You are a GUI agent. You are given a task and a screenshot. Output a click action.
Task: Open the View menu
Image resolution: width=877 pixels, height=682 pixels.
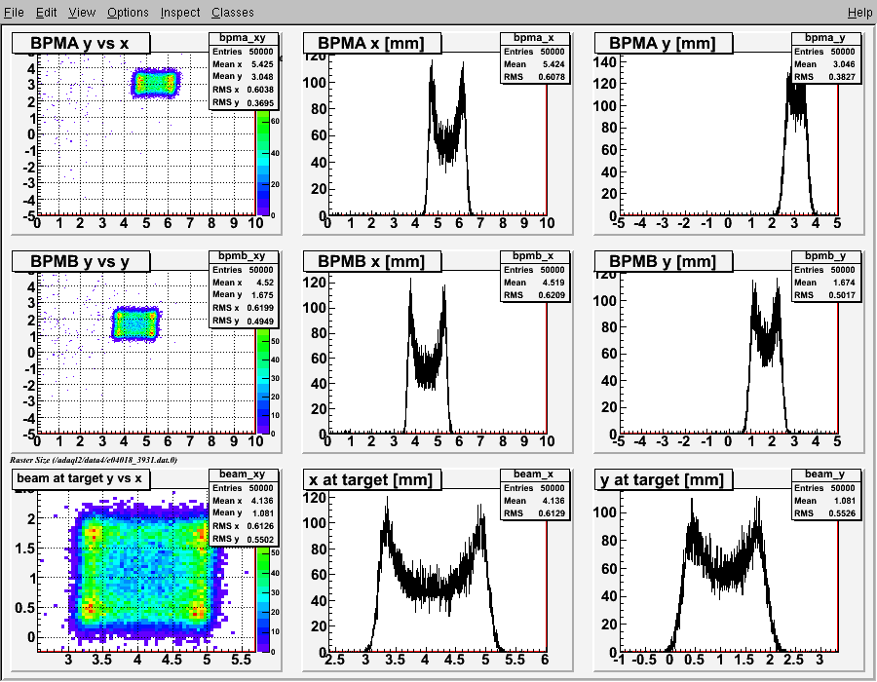point(82,13)
